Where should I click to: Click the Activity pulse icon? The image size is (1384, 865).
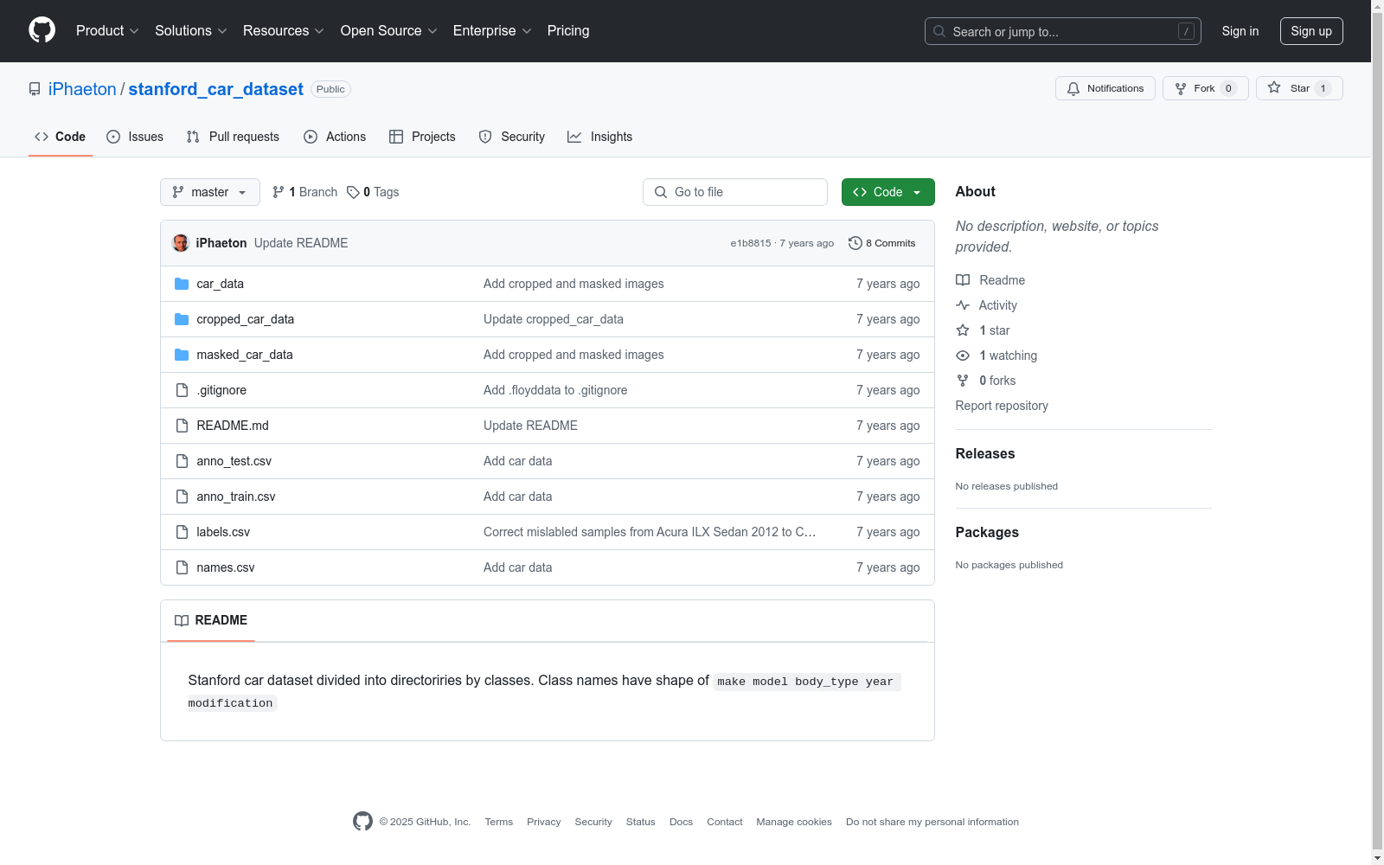pyautogui.click(x=963, y=305)
